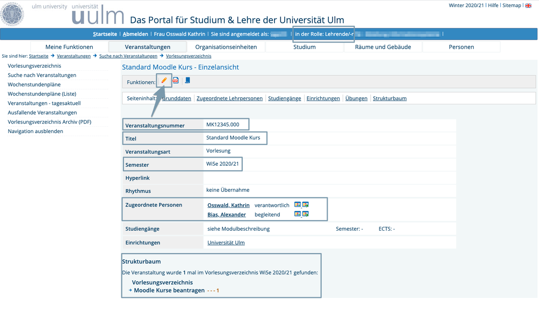Click Startseite in the breadcrumb trail
539x314 pixels.
pyautogui.click(x=39, y=56)
